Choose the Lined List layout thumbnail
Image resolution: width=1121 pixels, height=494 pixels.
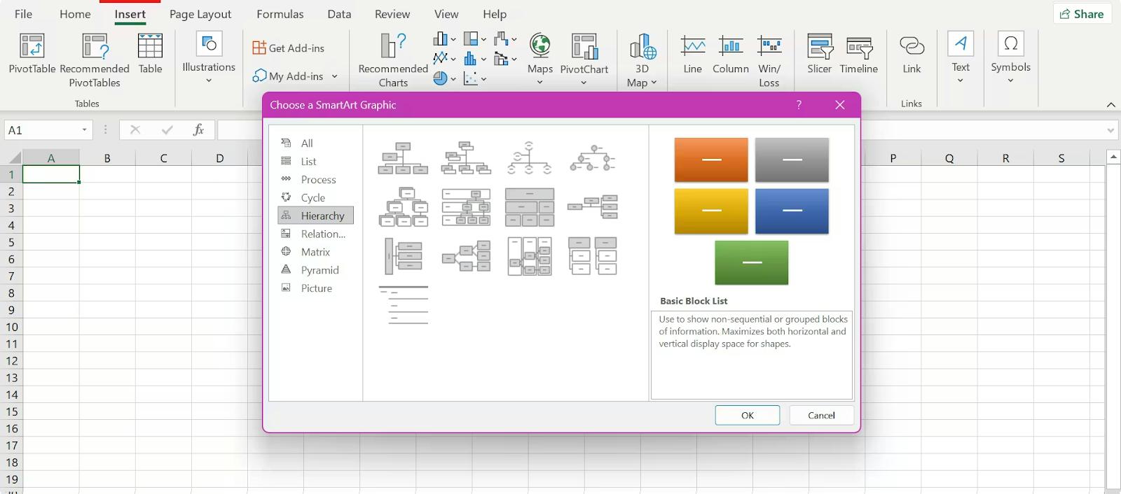[403, 305]
